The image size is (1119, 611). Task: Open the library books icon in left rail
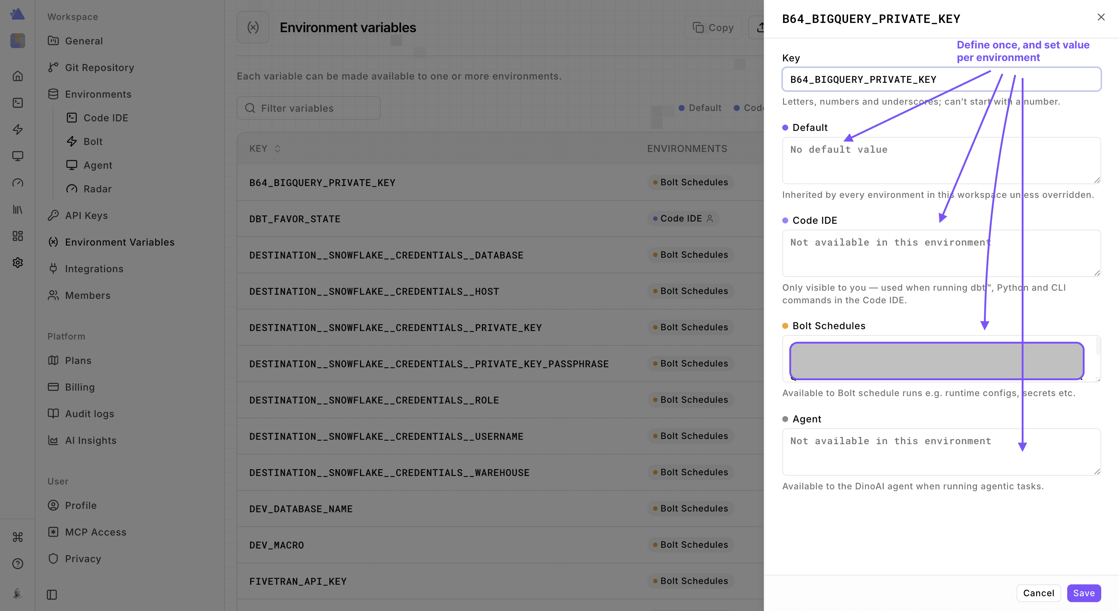pos(18,209)
